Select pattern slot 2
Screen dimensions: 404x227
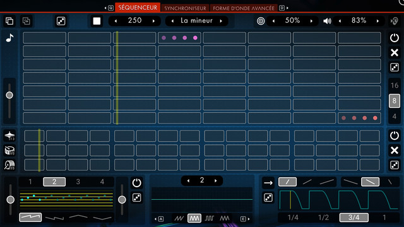point(54,182)
